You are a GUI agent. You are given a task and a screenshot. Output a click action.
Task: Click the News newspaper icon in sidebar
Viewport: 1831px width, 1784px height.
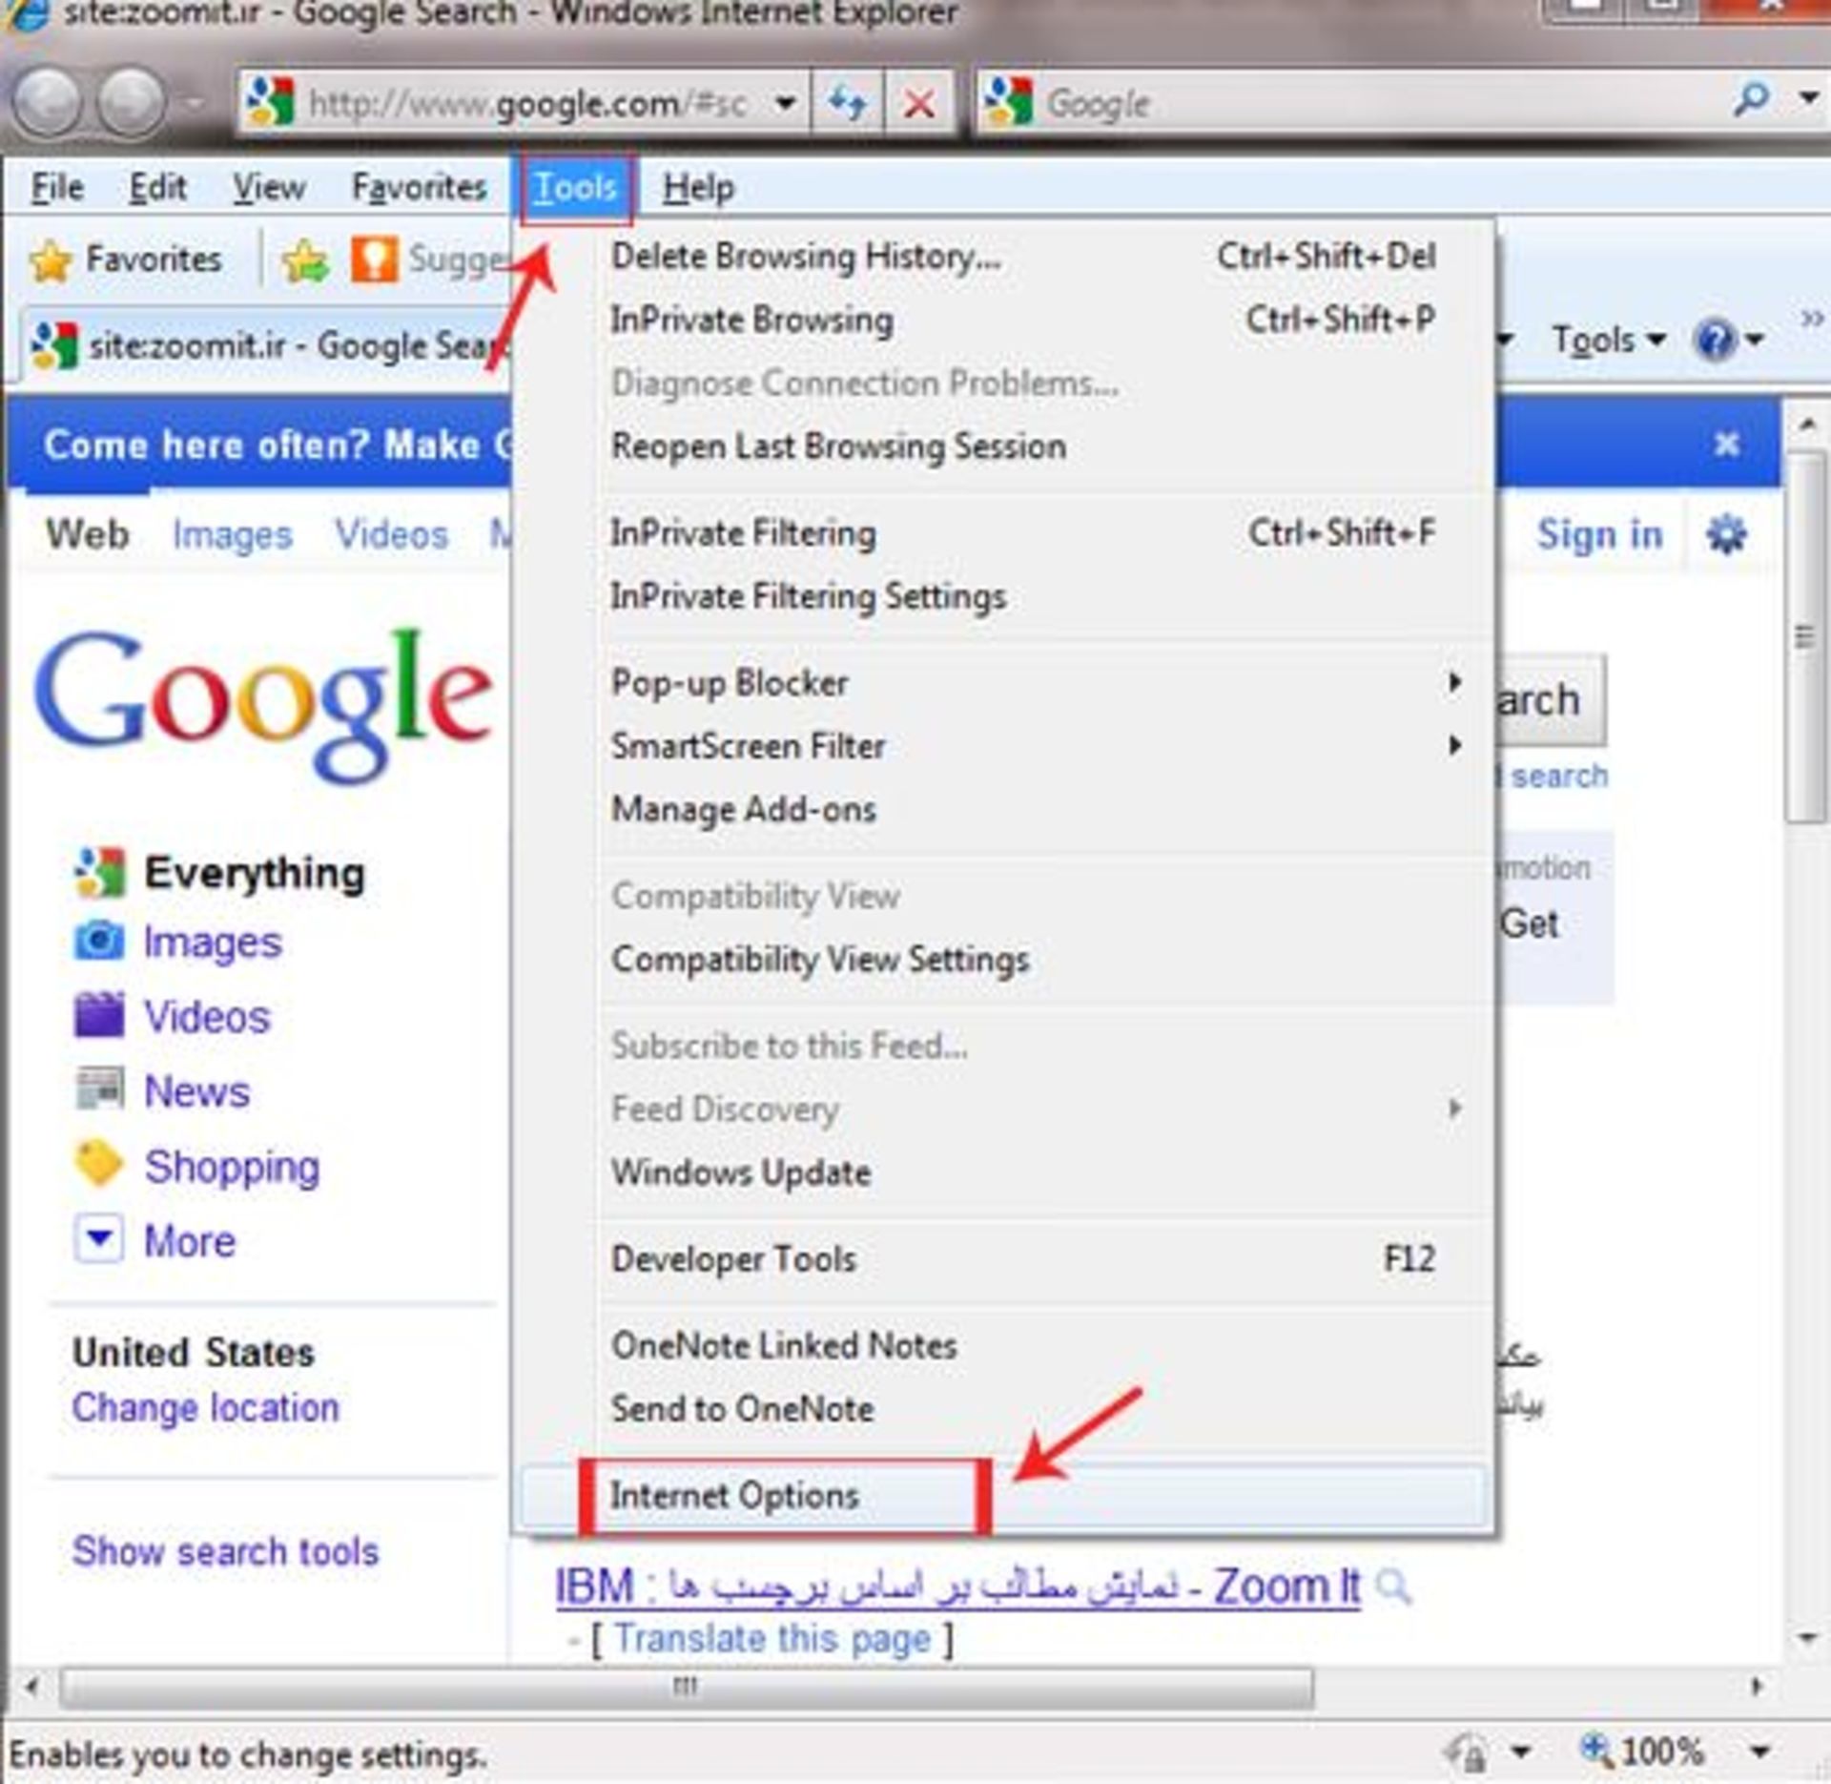[99, 1089]
